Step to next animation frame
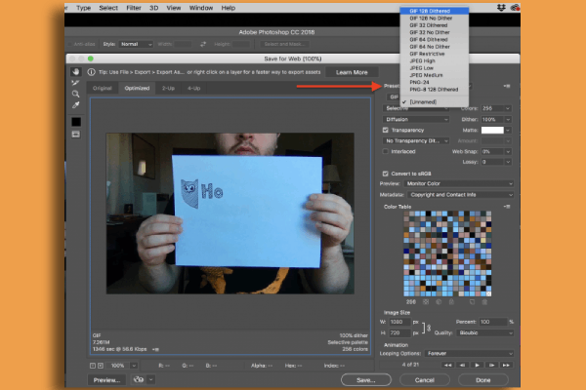The height and width of the screenshot is (390, 586). point(491,365)
